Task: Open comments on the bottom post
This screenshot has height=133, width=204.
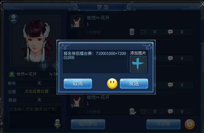Action: coord(170,112)
